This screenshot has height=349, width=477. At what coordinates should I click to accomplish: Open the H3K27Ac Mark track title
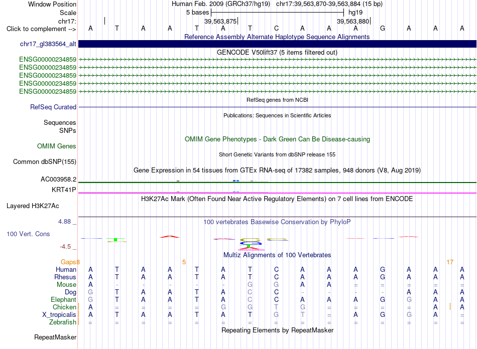(277, 199)
